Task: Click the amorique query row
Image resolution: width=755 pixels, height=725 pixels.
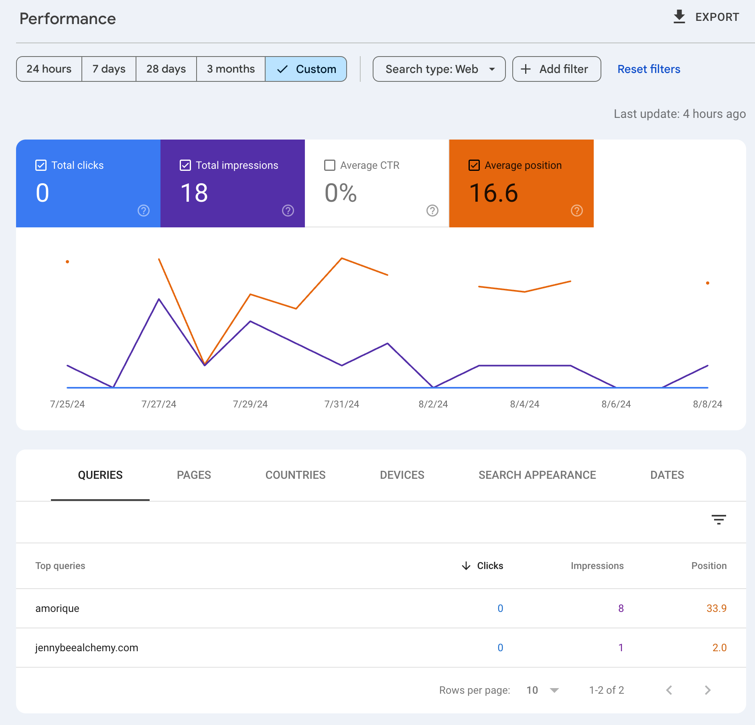Action: (x=381, y=608)
